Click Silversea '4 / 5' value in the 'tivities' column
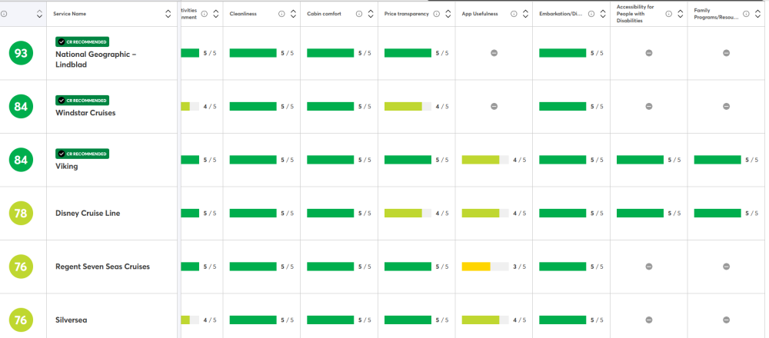The width and height of the screenshot is (769, 338). point(210,320)
